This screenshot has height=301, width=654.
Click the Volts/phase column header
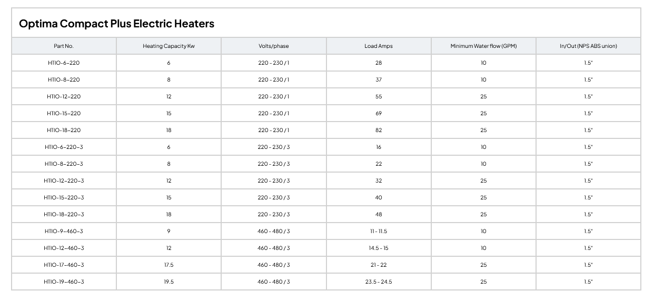[x=273, y=46]
